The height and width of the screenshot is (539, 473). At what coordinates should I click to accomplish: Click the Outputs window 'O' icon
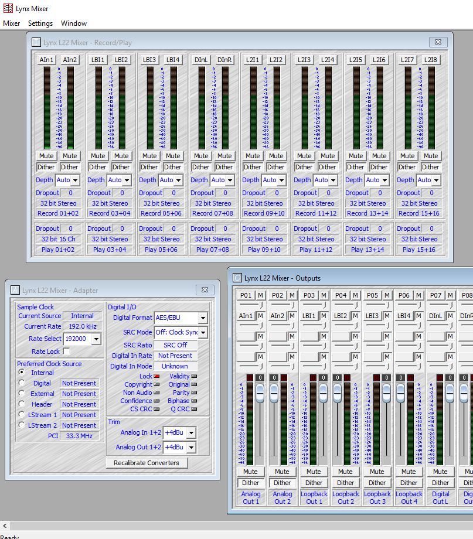tap(237, 278)
